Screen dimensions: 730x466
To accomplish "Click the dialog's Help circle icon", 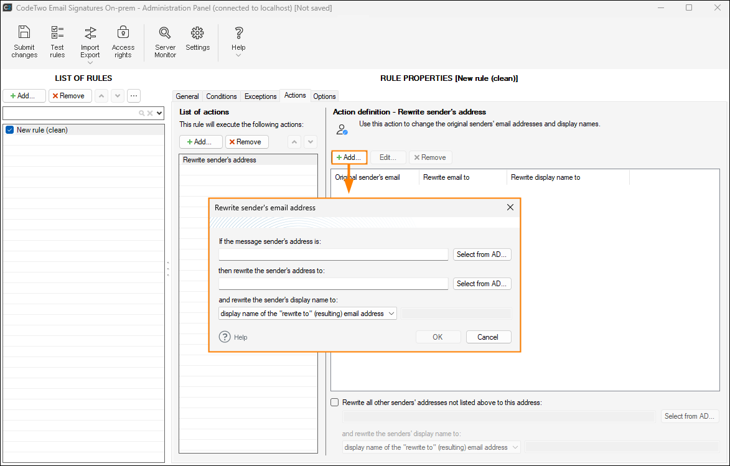I will tap(225, 337).
